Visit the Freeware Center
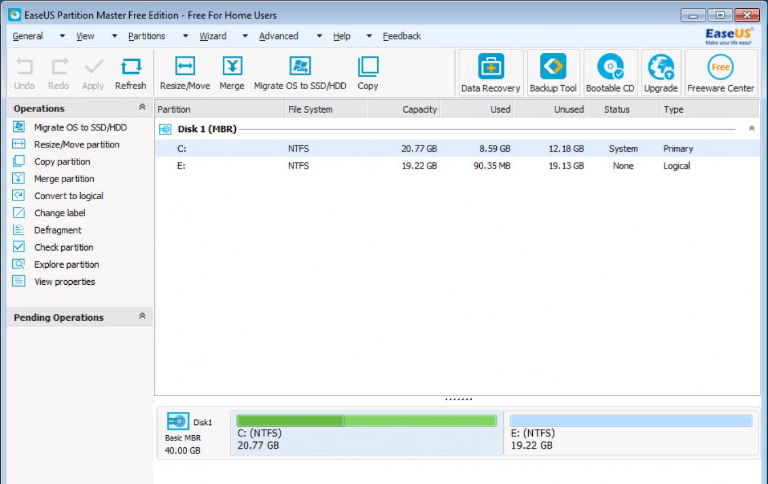This screenshot has height=484, width=768. [x=720, y=73]
